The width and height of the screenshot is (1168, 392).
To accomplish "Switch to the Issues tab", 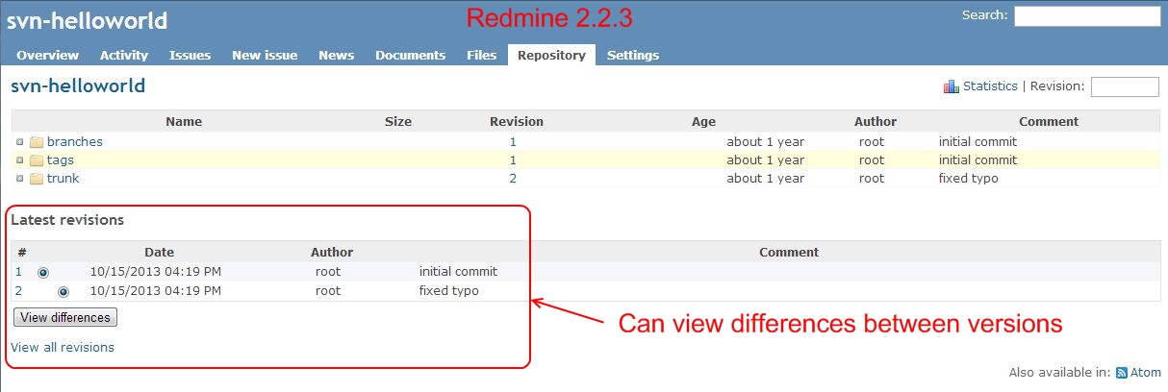I will tap(190, 55).
